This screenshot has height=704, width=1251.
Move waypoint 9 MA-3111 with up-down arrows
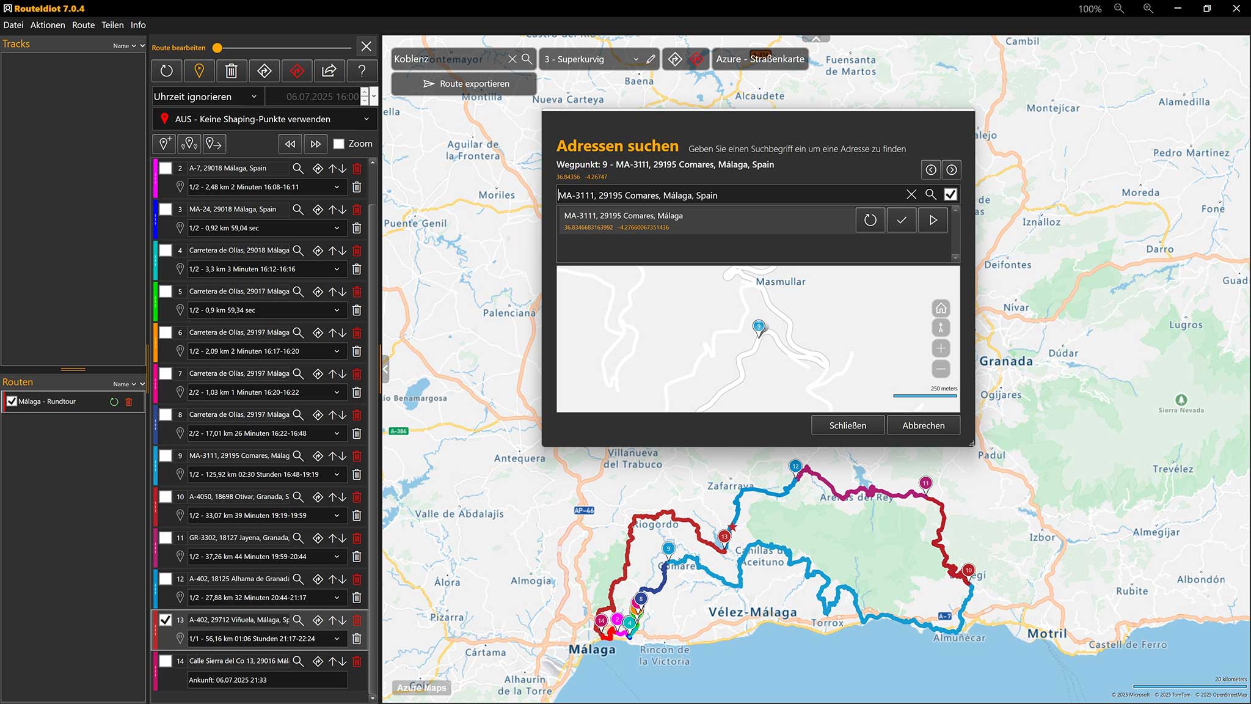[337, 456]
